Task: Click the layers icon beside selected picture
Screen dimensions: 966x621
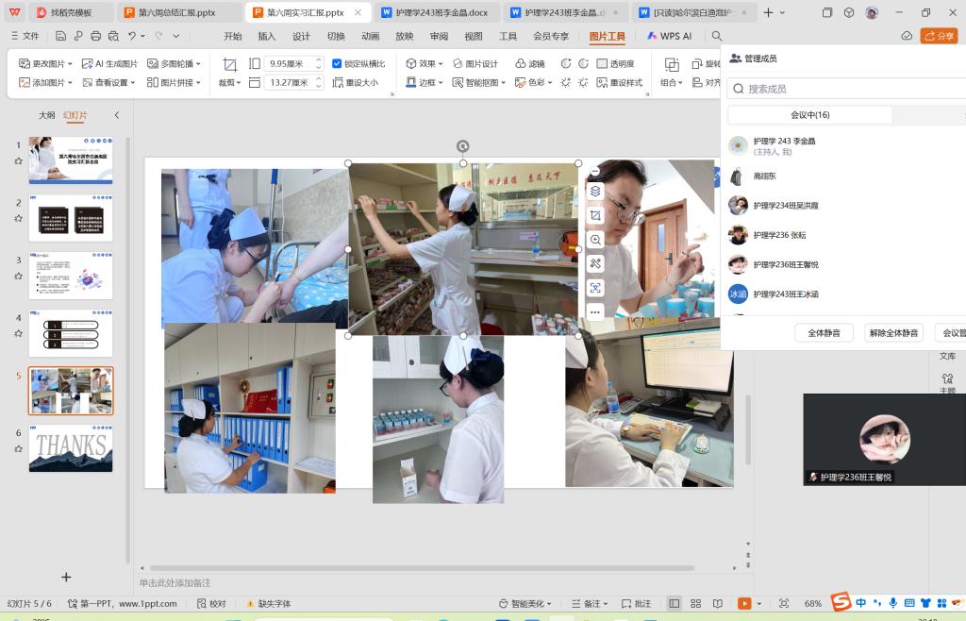Action: point(595,191)
